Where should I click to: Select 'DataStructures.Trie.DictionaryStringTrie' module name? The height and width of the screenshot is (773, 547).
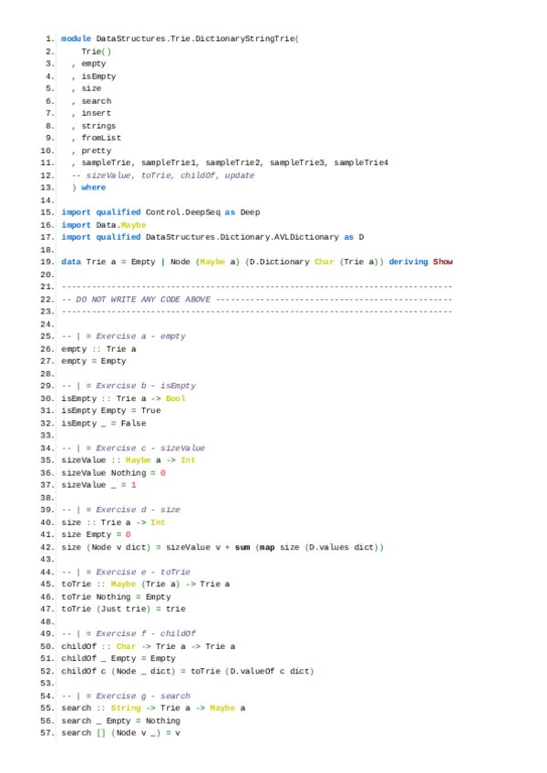click(195, 38)
